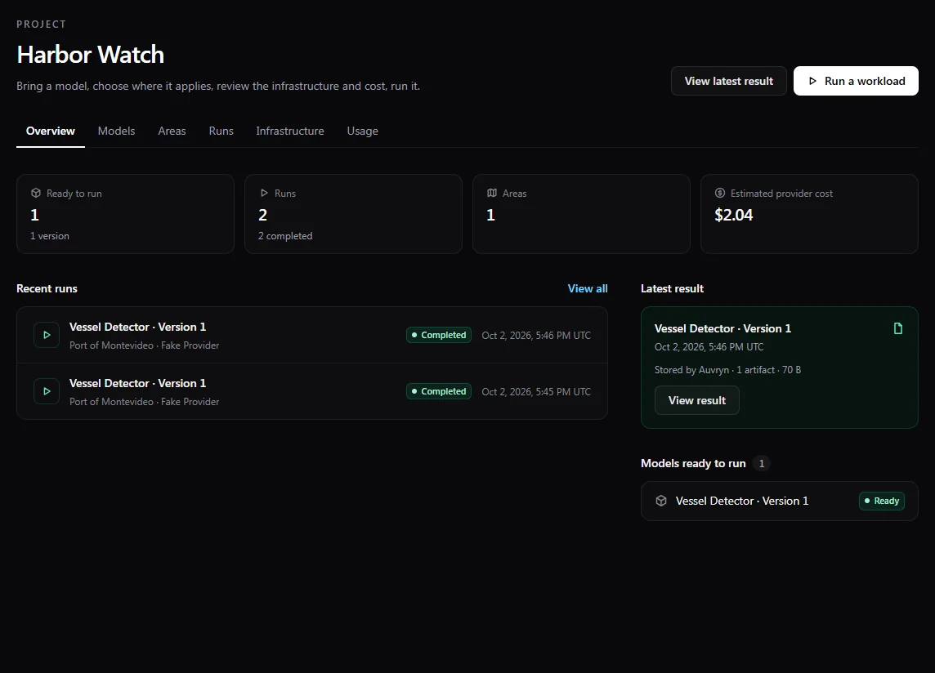
Task: Click the play icon in the Runs stat card
Action: (x=264, y=193)
